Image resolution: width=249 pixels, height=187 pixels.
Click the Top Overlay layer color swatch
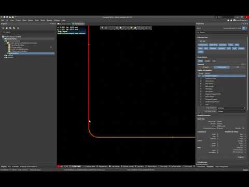[110, 166]
